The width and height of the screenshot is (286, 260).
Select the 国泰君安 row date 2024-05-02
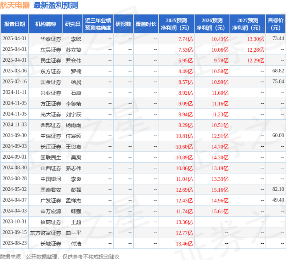[15, 189]
